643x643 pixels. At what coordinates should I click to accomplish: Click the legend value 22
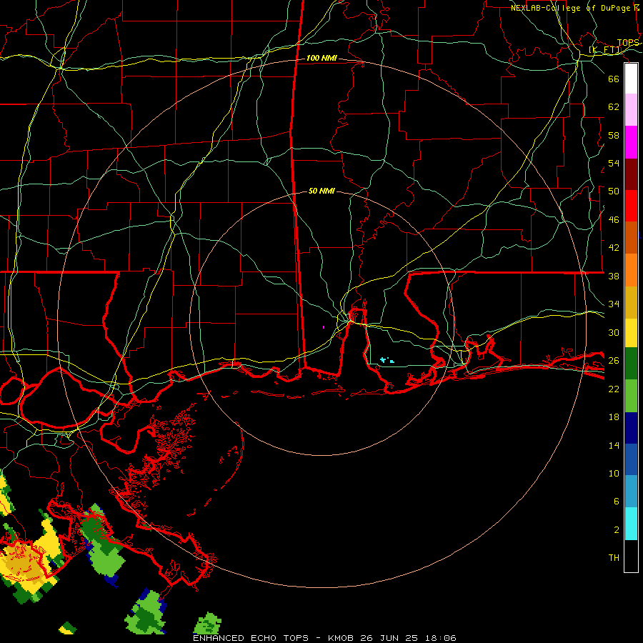point(614,389)
